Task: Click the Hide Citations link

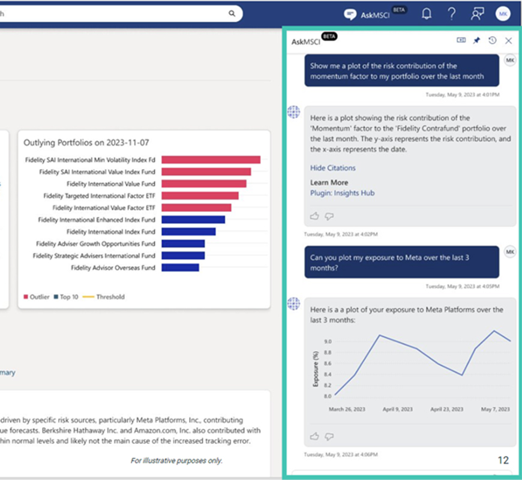Action: point(332,168)
